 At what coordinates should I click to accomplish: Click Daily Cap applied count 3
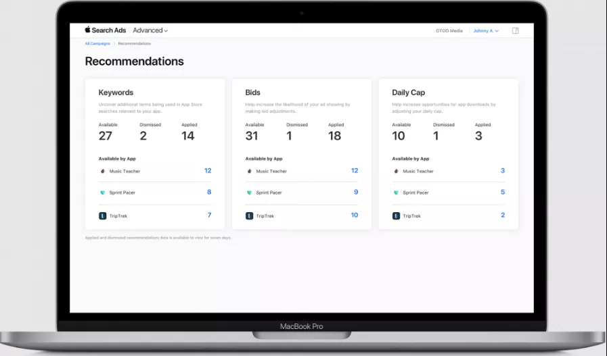click(x=478, y=136)
